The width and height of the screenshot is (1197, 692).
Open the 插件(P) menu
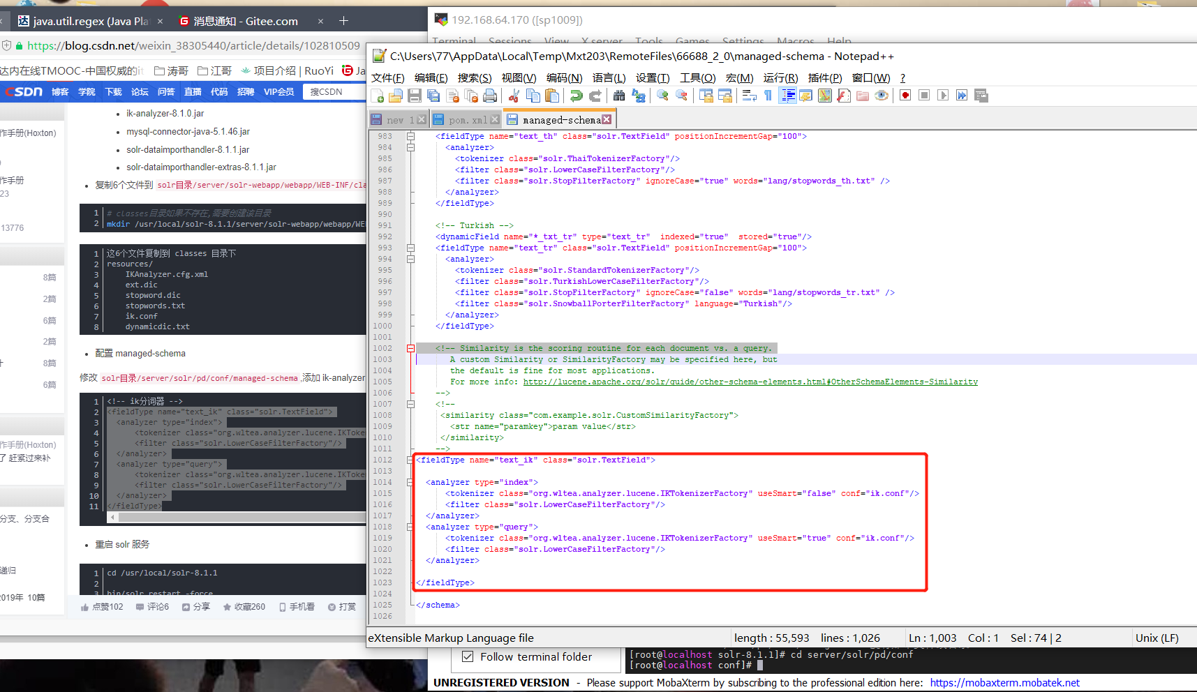[825, 77]
